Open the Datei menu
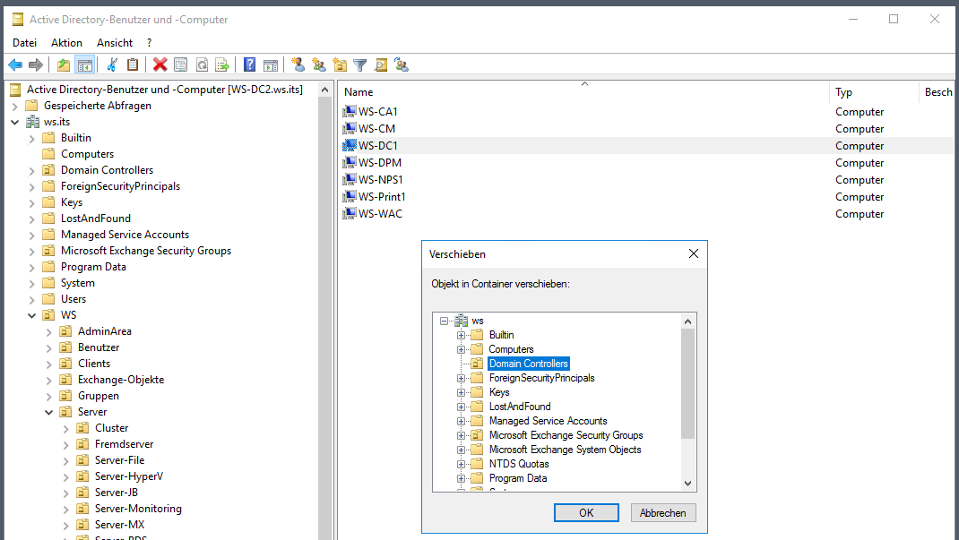 (x=24, y=43)
